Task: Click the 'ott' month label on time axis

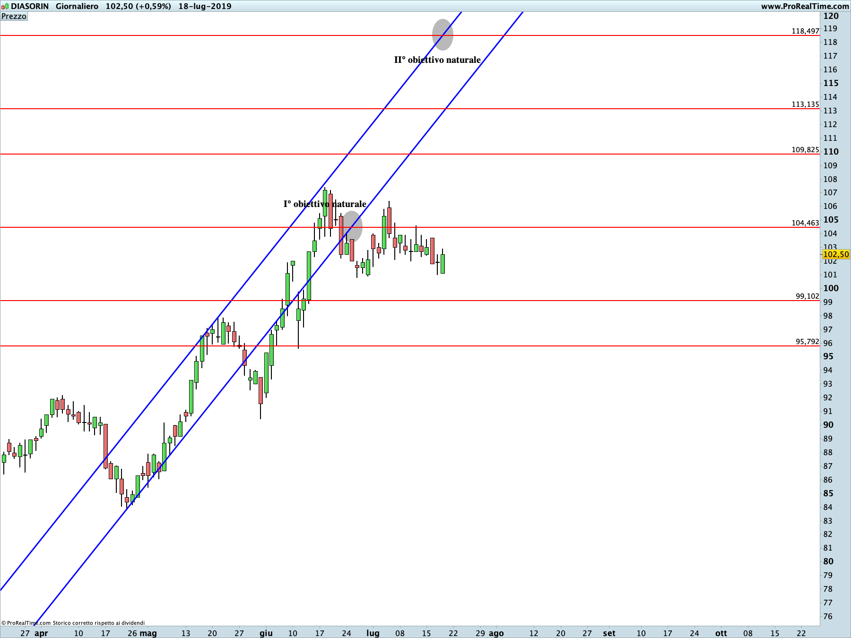Action: click(x=721, y=633)
